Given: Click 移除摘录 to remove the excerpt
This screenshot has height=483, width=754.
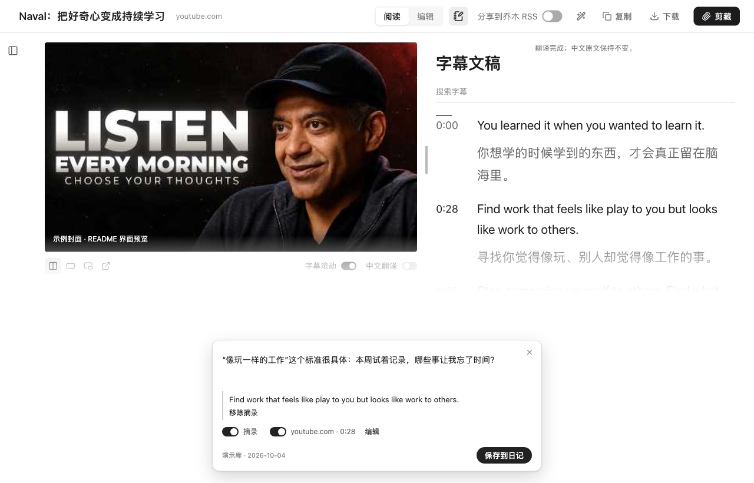Looking at the screenshot, I should point(243,412).
